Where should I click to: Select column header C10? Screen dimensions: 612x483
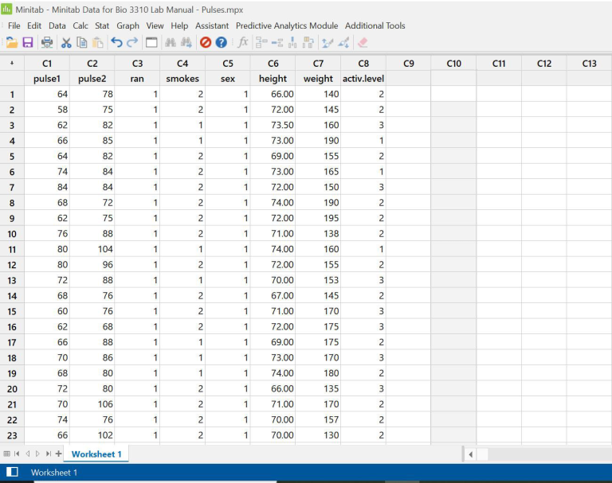coord(453,64)
